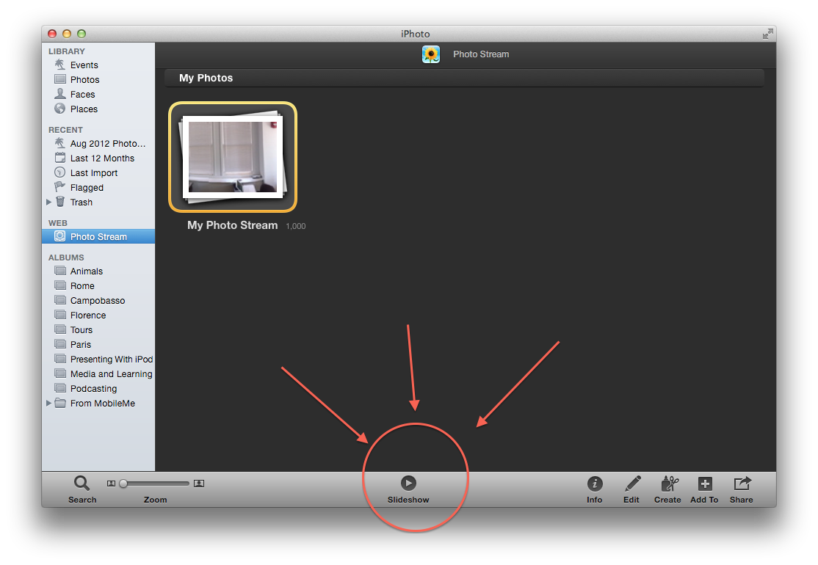Open the Share arrow icon
This screenshot has height=565, width=818.
pos(742,484)
